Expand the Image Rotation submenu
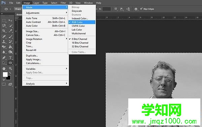Image resolution: width=202 pixels, height=127 pixels. [45, 39]
